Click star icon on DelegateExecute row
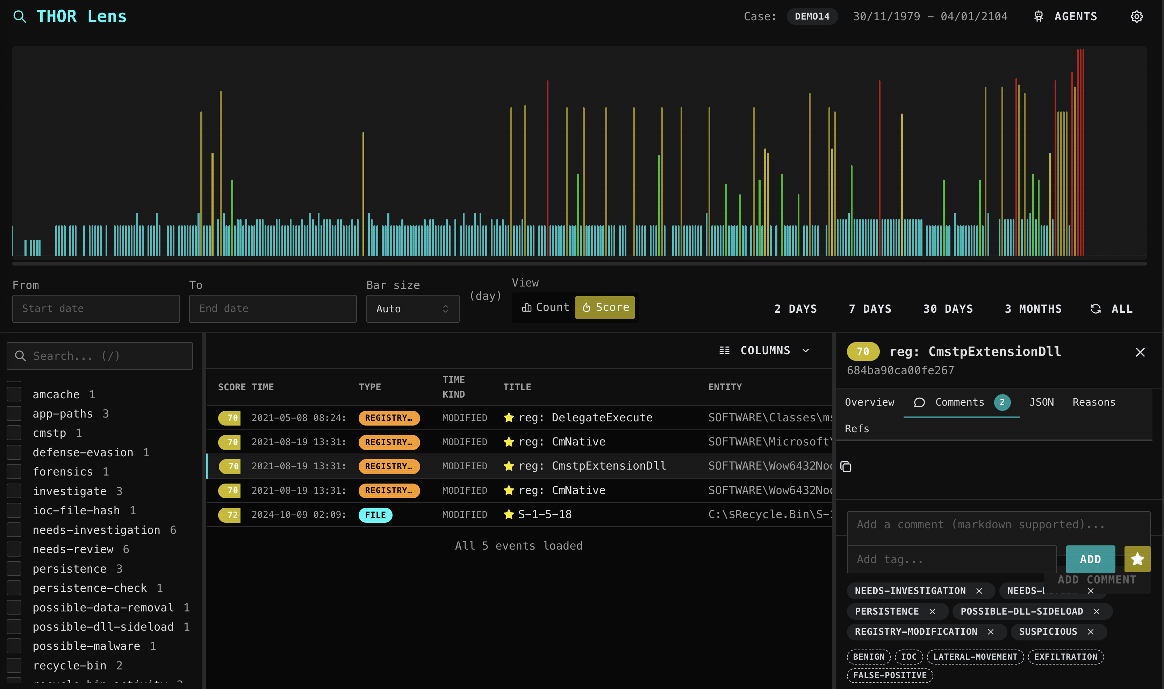The height and width of the screenshot is (689, 1164). coord(509,418)
